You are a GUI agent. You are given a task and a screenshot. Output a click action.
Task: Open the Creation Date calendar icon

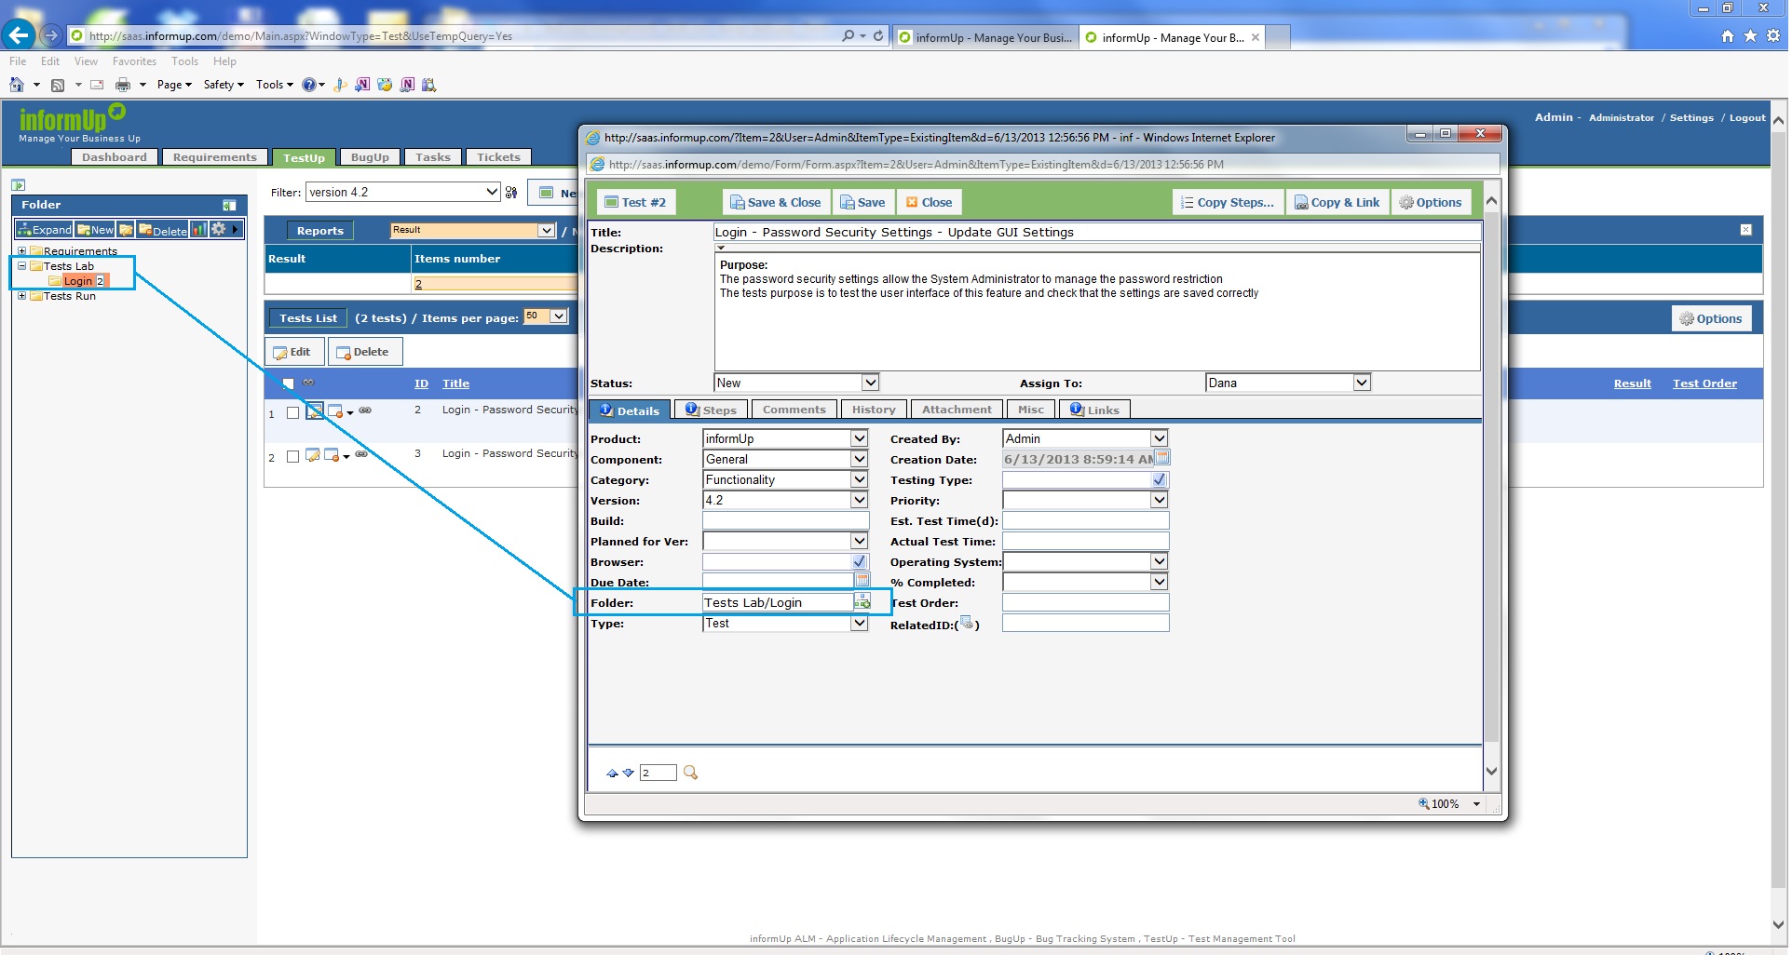pos(1162,457)
